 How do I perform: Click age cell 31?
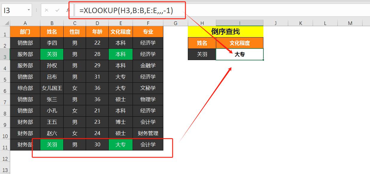(x=97, y=77)
